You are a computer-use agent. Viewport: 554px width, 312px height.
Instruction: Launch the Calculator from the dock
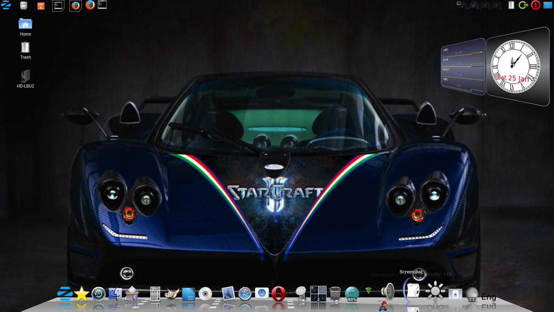(x=155, y=294)
